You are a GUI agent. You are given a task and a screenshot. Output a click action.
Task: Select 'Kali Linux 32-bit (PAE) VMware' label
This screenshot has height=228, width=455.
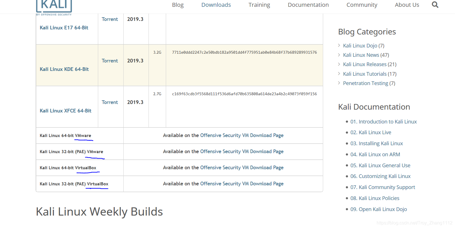pyautogui.click(x=71, y=152)
